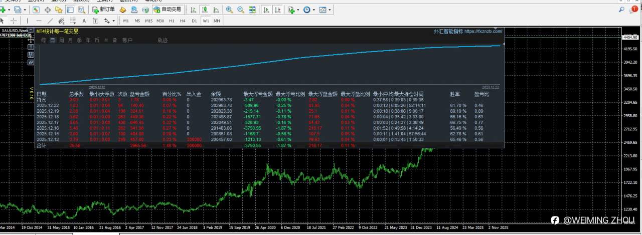This screenshot has width=642, height=235.
Task: Open the Market Watch window icon
Action: pos(37,10)
